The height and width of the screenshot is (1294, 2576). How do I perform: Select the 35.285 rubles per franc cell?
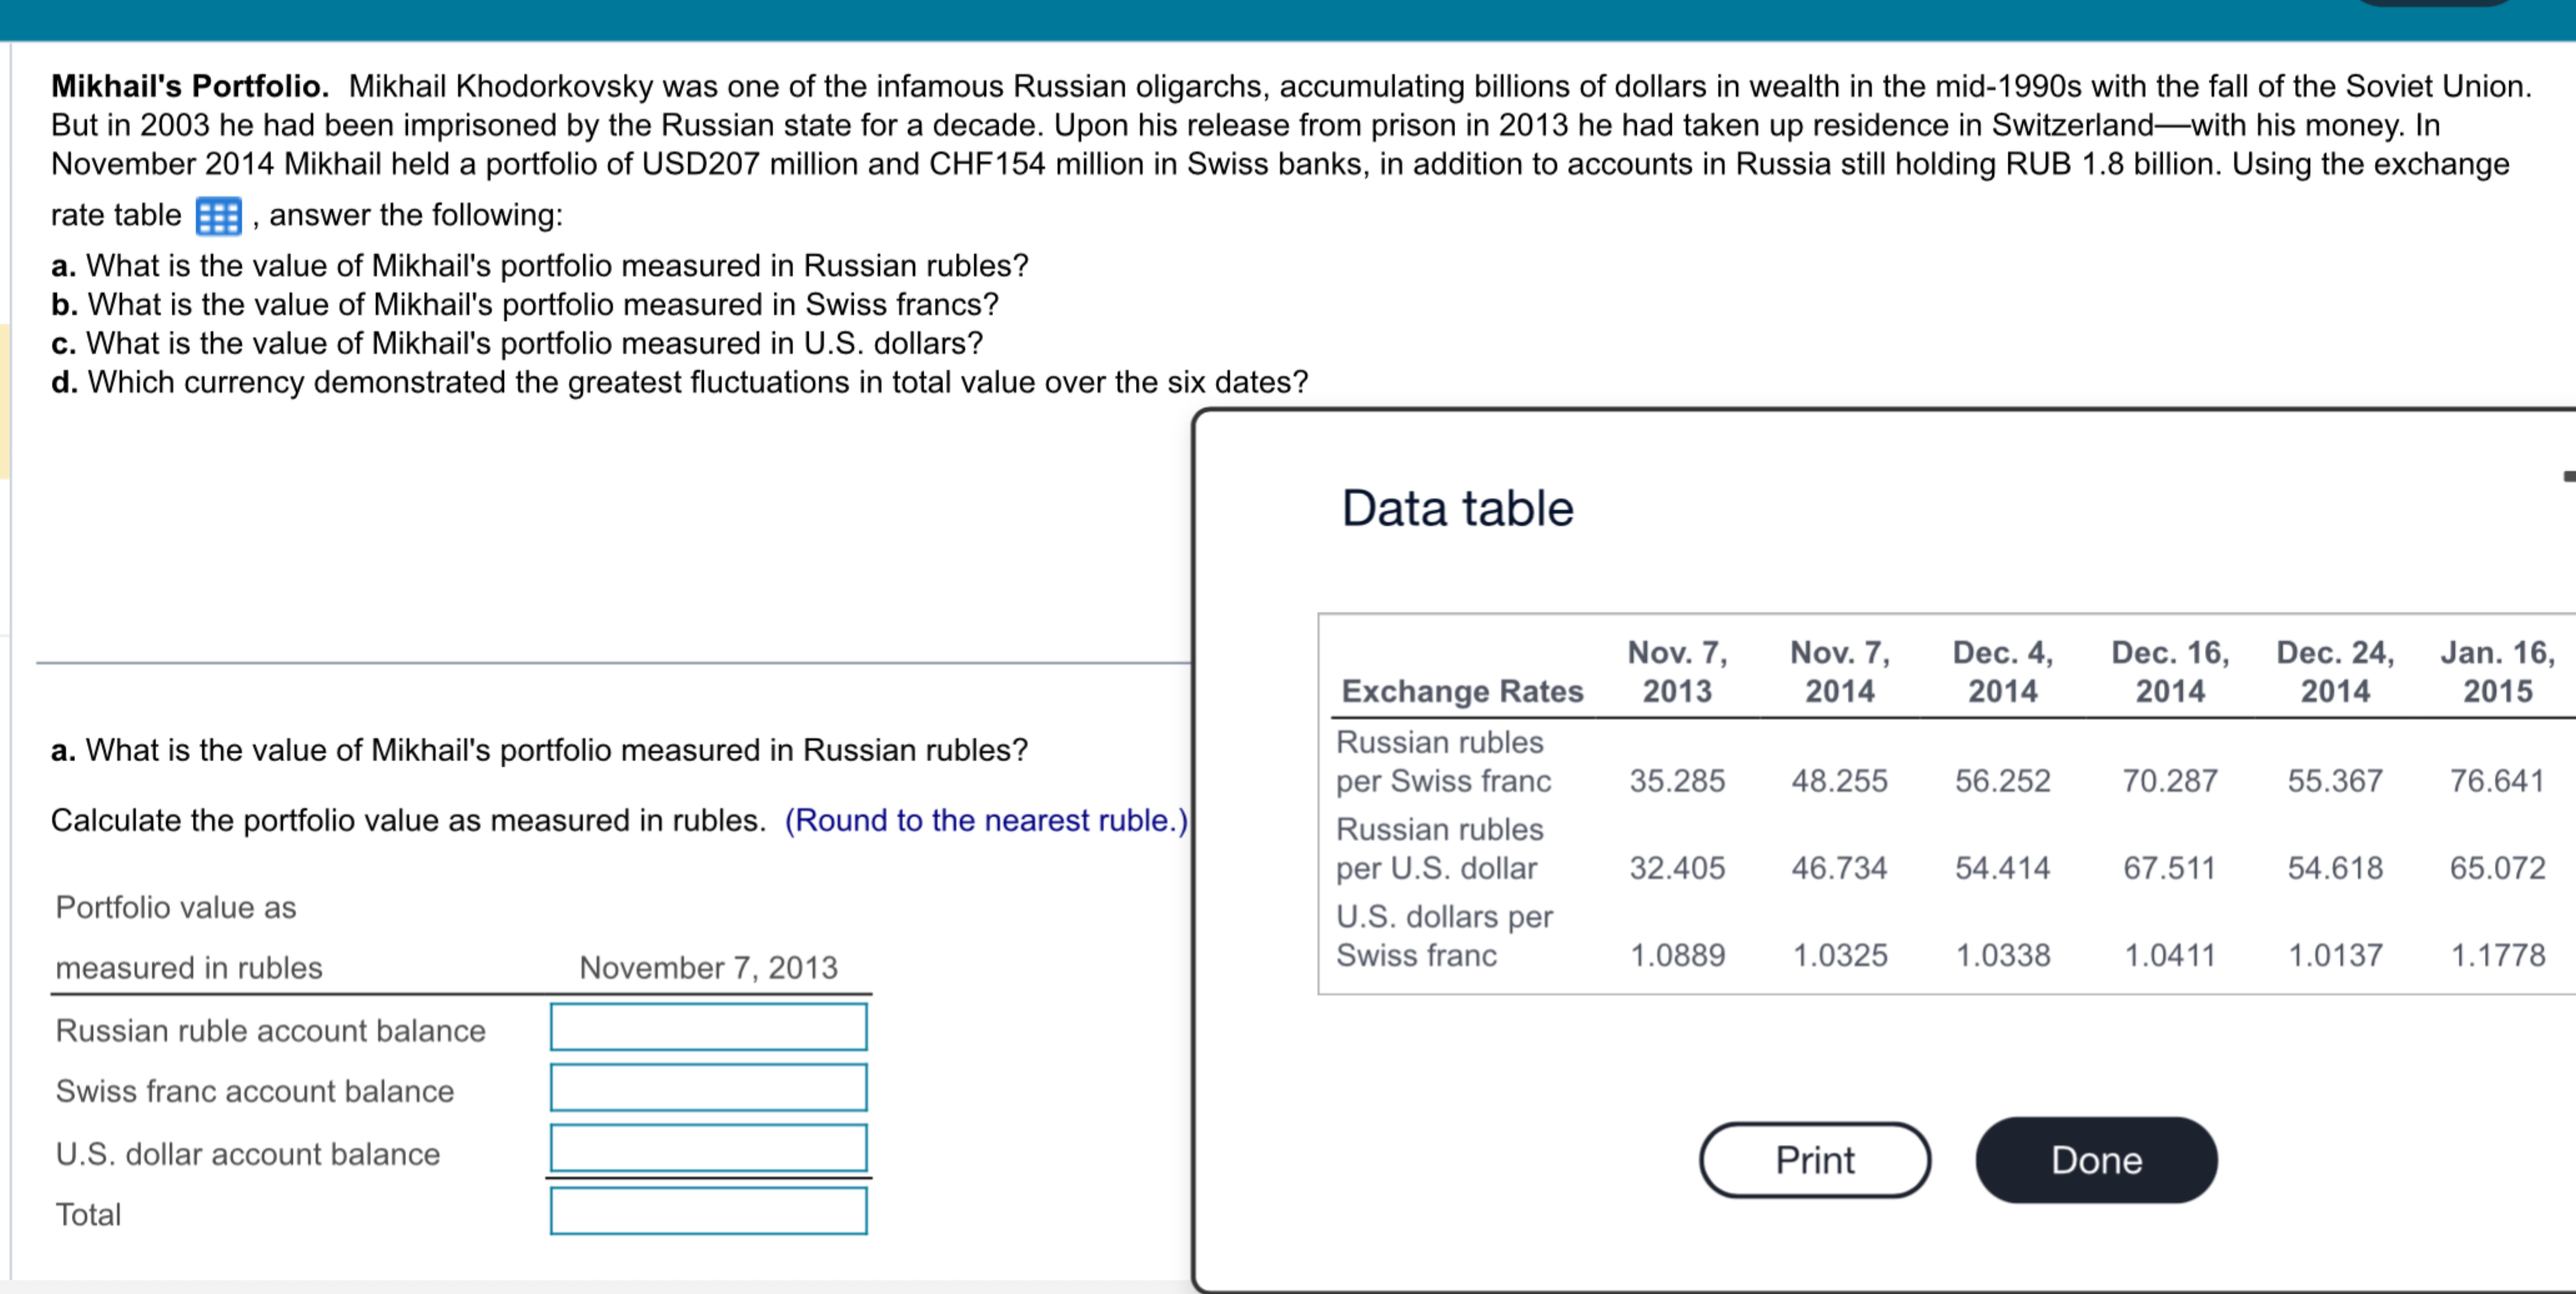[1677, 780]
